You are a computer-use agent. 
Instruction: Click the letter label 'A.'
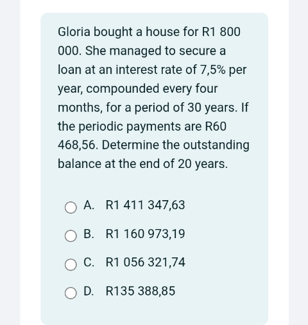[x=89, y=205]
